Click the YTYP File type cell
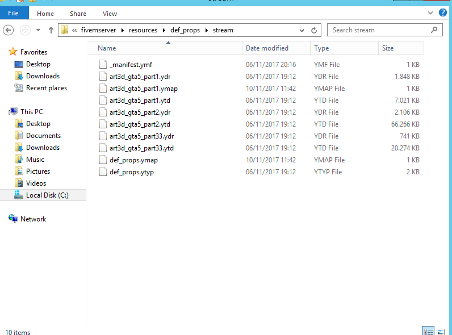Viewport: 452px width, 335px height. pyautogui.click(x=328, y=172)
